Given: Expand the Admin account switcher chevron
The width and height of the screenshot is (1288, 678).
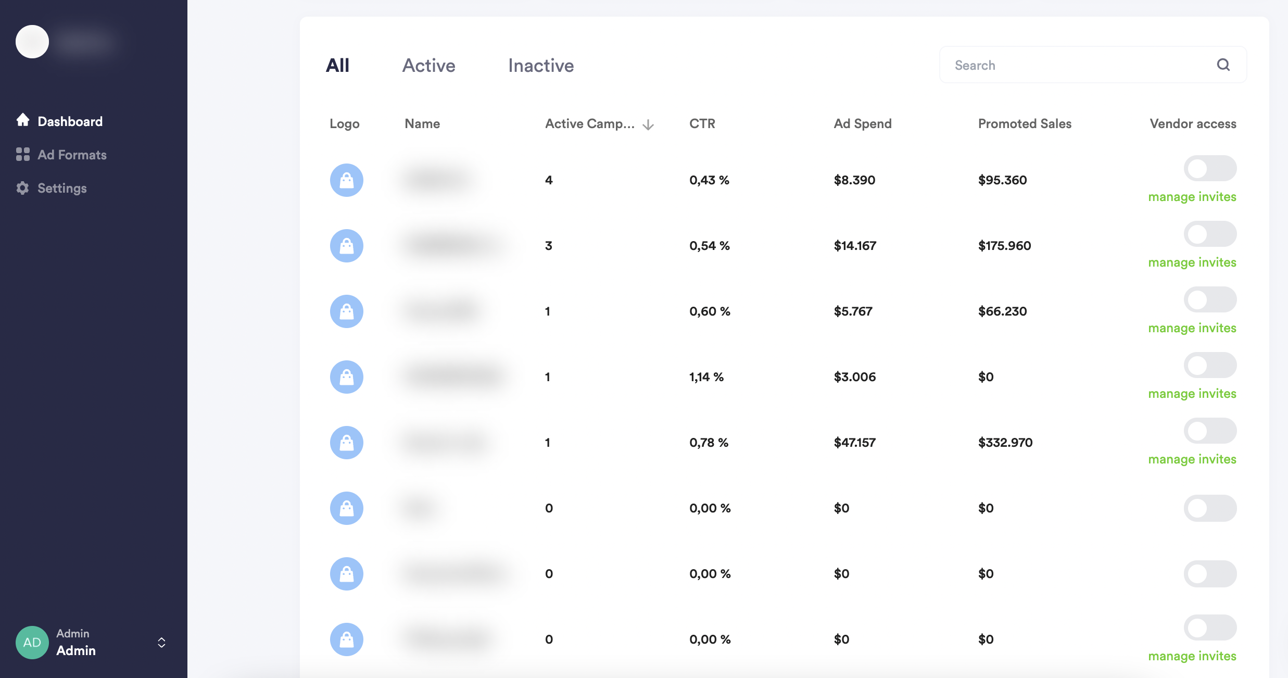Looking at the screenshot, I should tap(161, 643).
